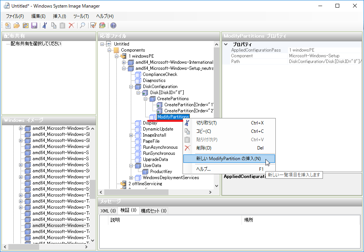Collapse the UserData node
The image size is (364, 252).
click(x=131, y=165)
